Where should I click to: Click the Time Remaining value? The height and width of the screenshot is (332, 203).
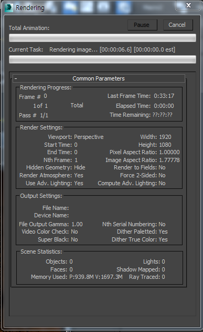[x=162, y=115]
